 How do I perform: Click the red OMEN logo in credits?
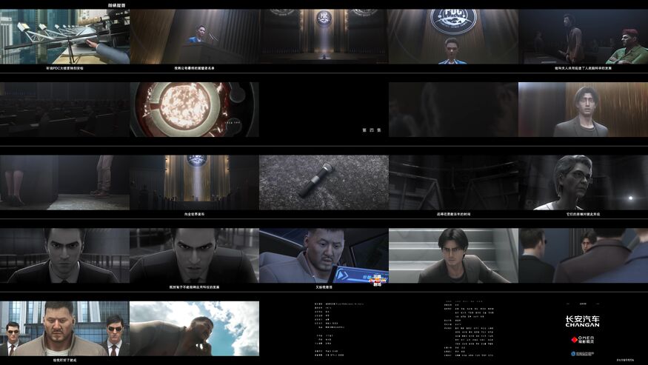(x=583, y=340)
